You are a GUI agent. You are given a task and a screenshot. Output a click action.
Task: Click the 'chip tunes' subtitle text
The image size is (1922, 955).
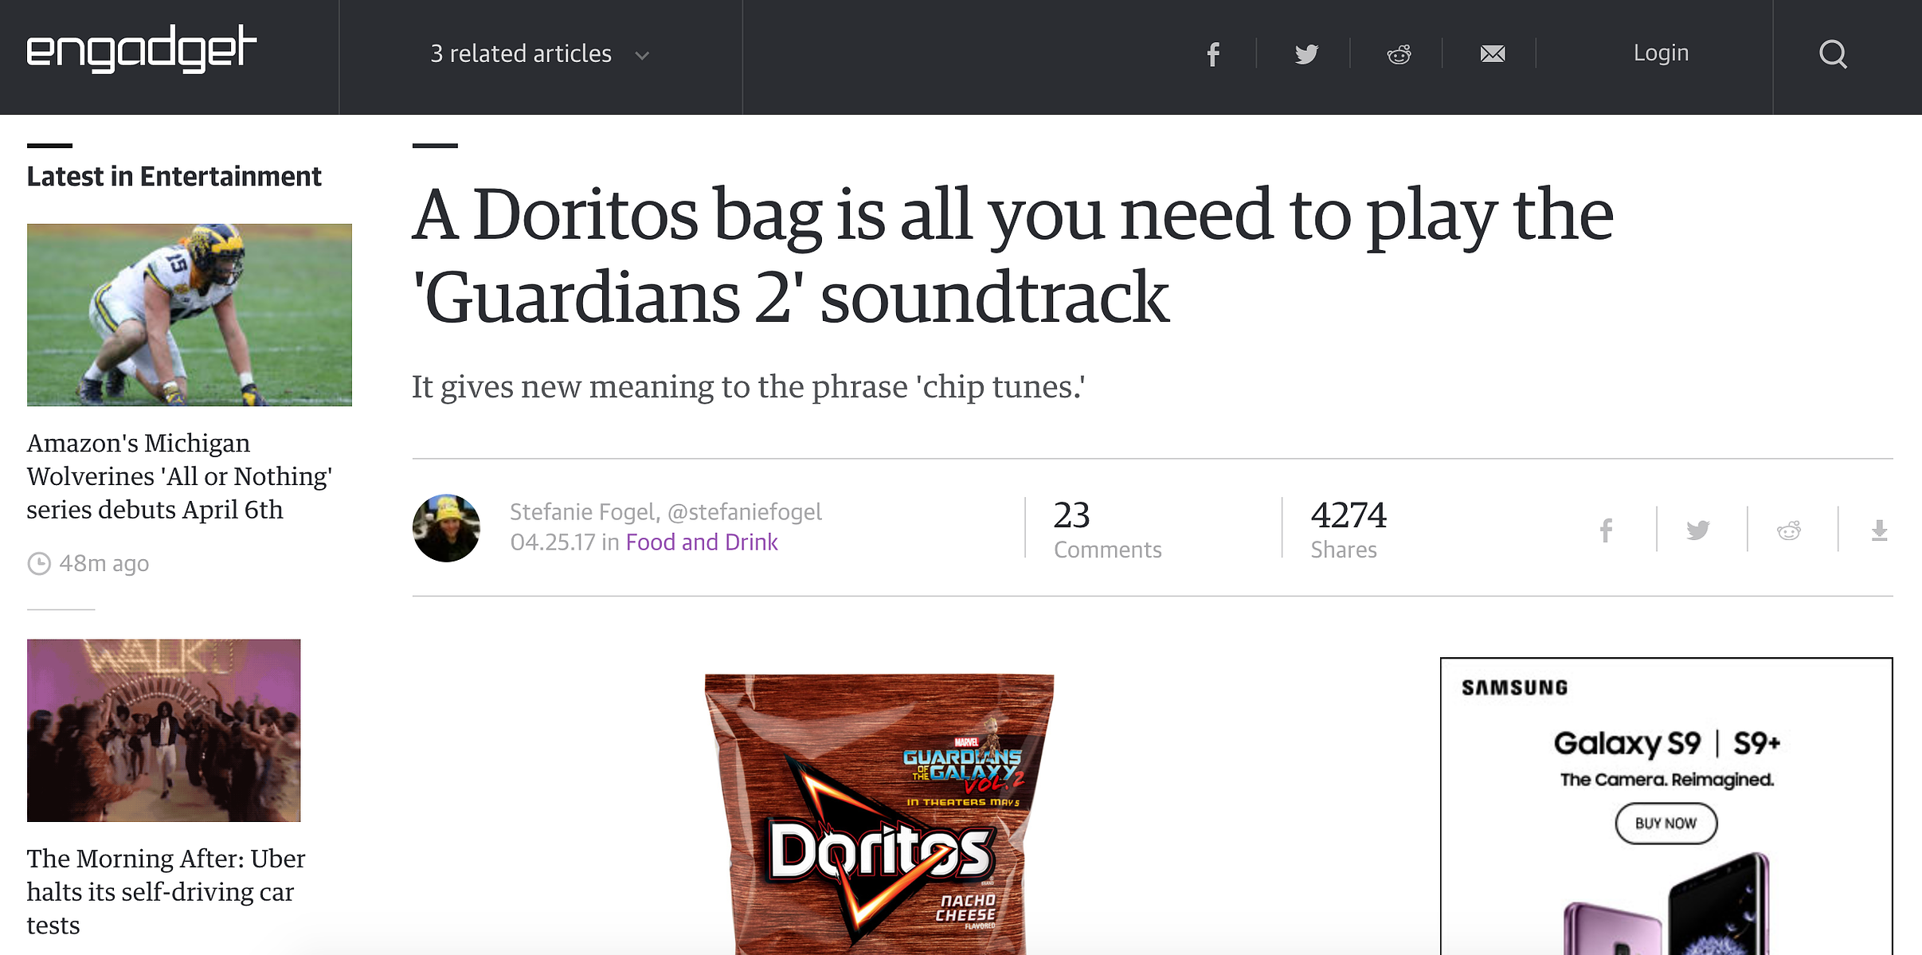pos(748,387)
